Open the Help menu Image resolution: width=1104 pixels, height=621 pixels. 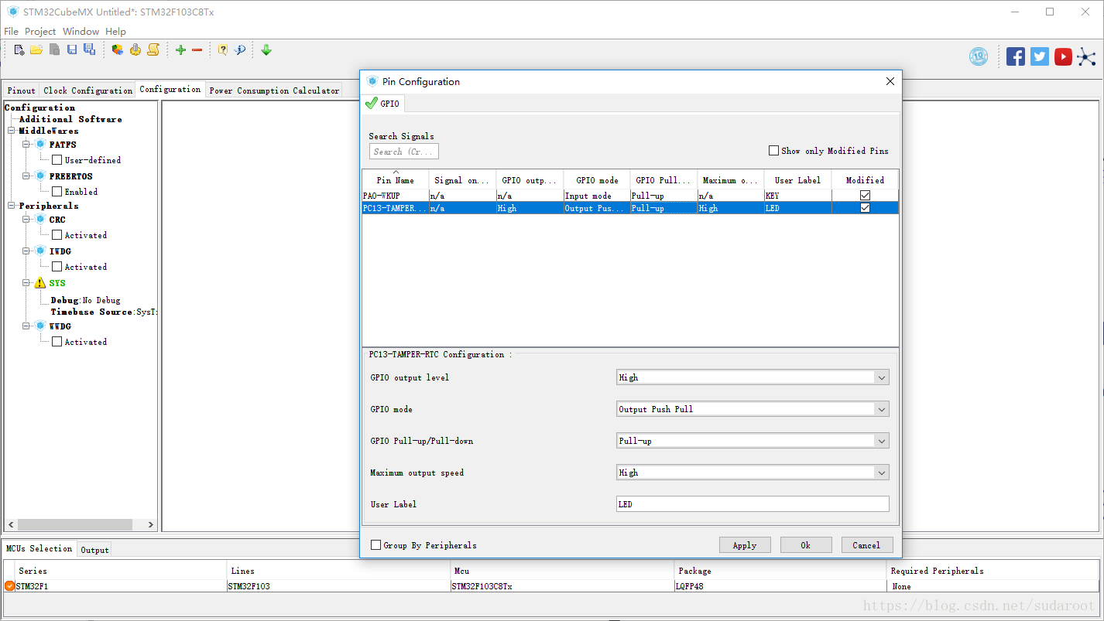[x=115, y=31]
